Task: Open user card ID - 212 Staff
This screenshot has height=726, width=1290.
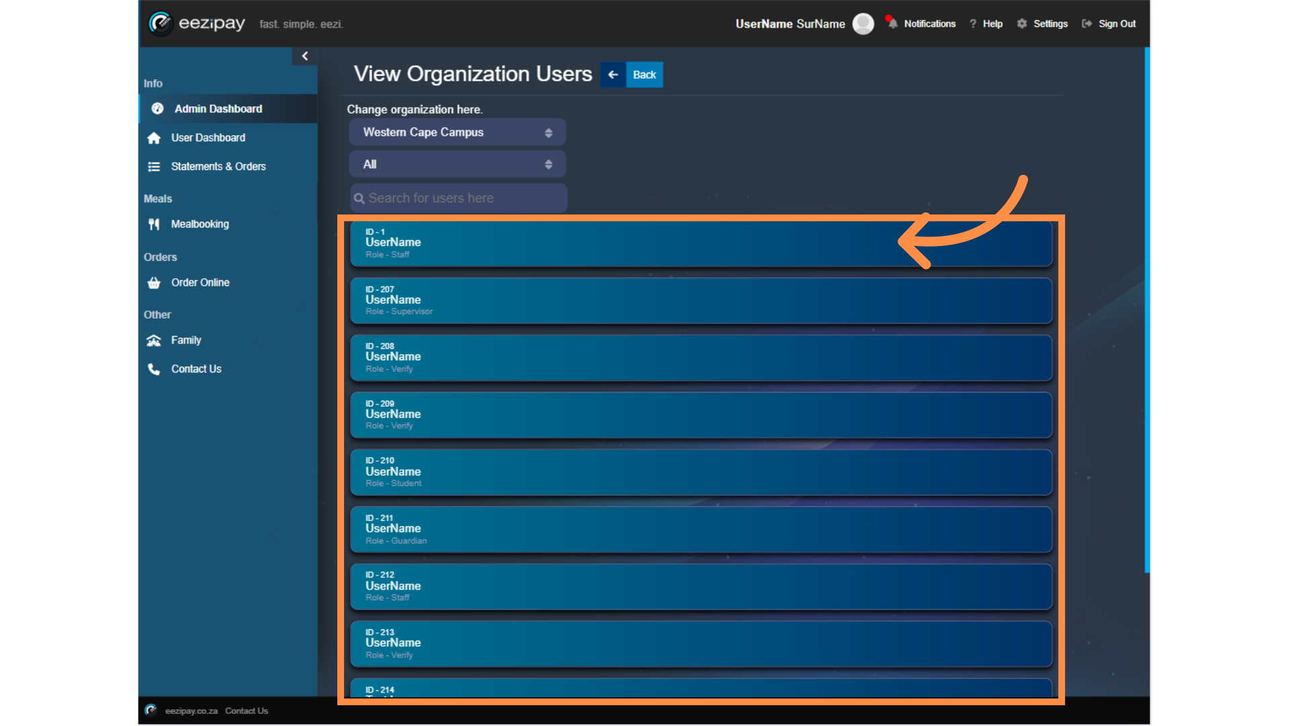Action: pos(701,586)
